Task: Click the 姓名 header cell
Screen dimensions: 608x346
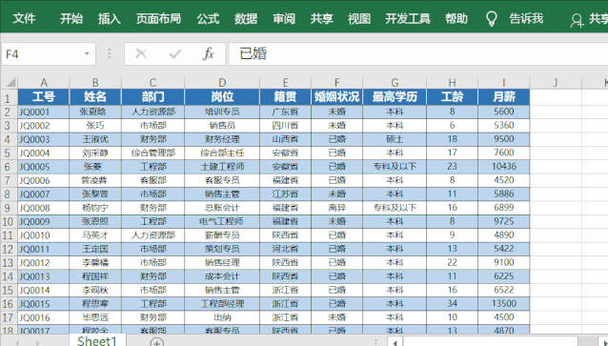Action: [95, 97]
